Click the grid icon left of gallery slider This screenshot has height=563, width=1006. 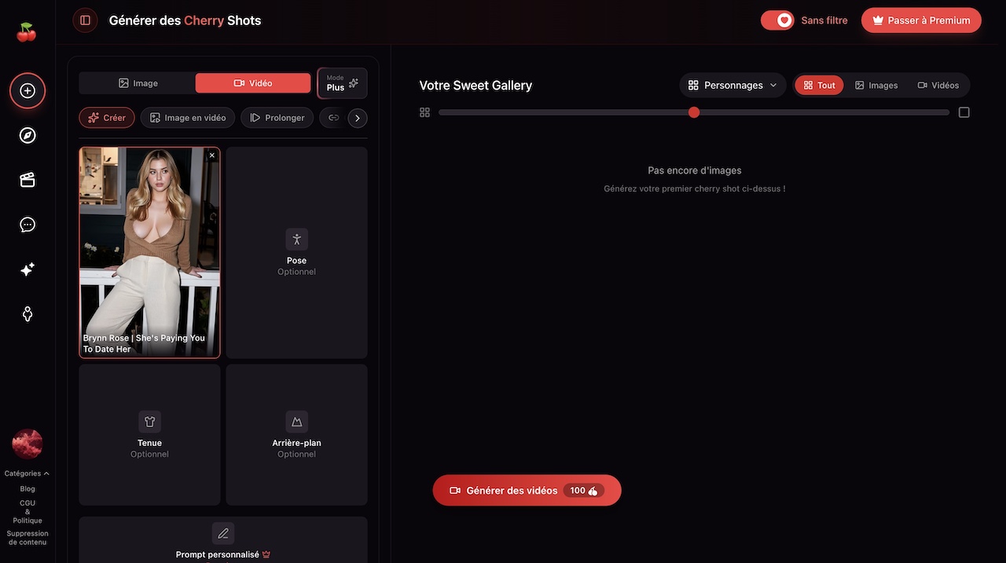(425, 112)
